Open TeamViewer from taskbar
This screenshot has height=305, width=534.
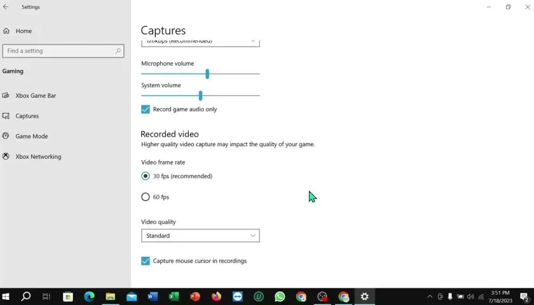(238, 297)
